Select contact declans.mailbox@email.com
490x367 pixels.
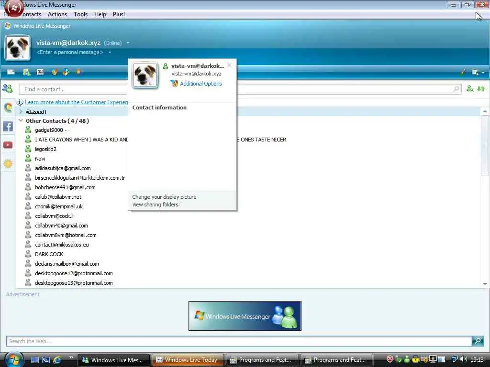[67, 264]
